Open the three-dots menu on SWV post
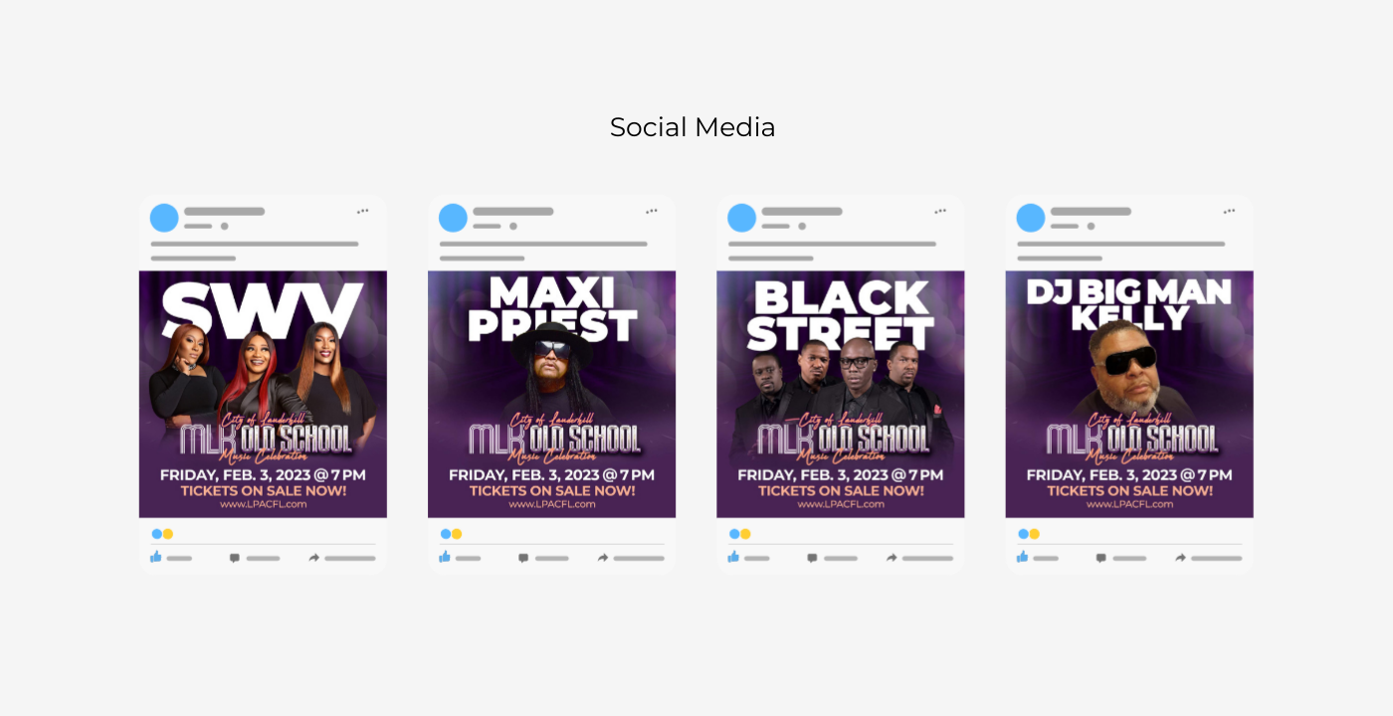The image size is (1393, 716). pos(363,211)
